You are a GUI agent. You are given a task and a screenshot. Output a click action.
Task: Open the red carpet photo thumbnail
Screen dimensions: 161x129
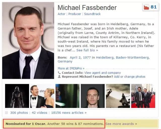tap(143, 96)
